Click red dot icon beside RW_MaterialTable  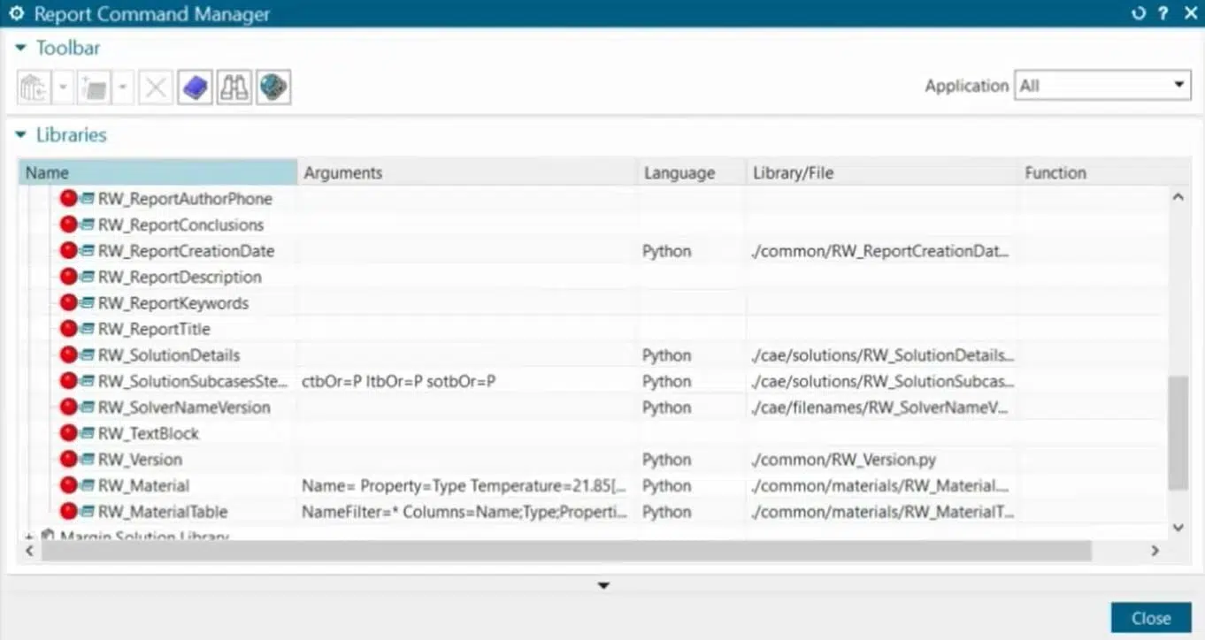(68, 512)
